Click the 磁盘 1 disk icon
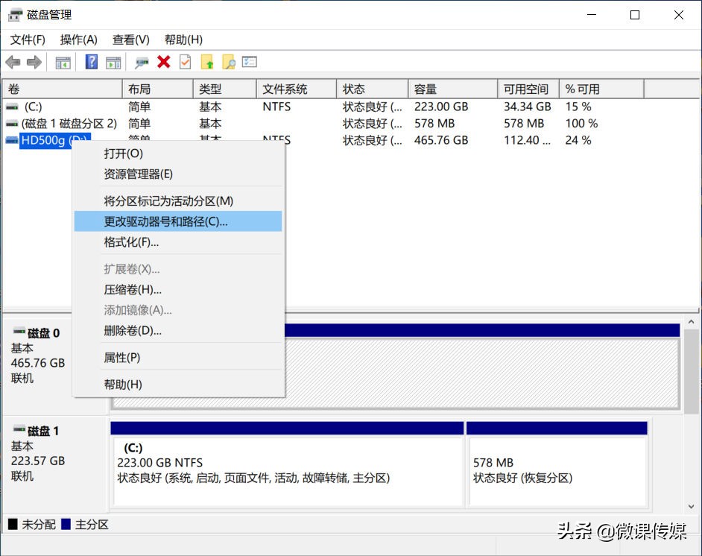 pyautogui.click(x=19, y=429)
